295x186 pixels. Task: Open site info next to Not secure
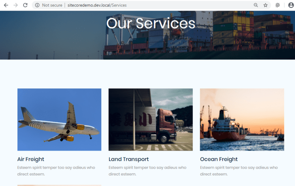click(37, 5)
